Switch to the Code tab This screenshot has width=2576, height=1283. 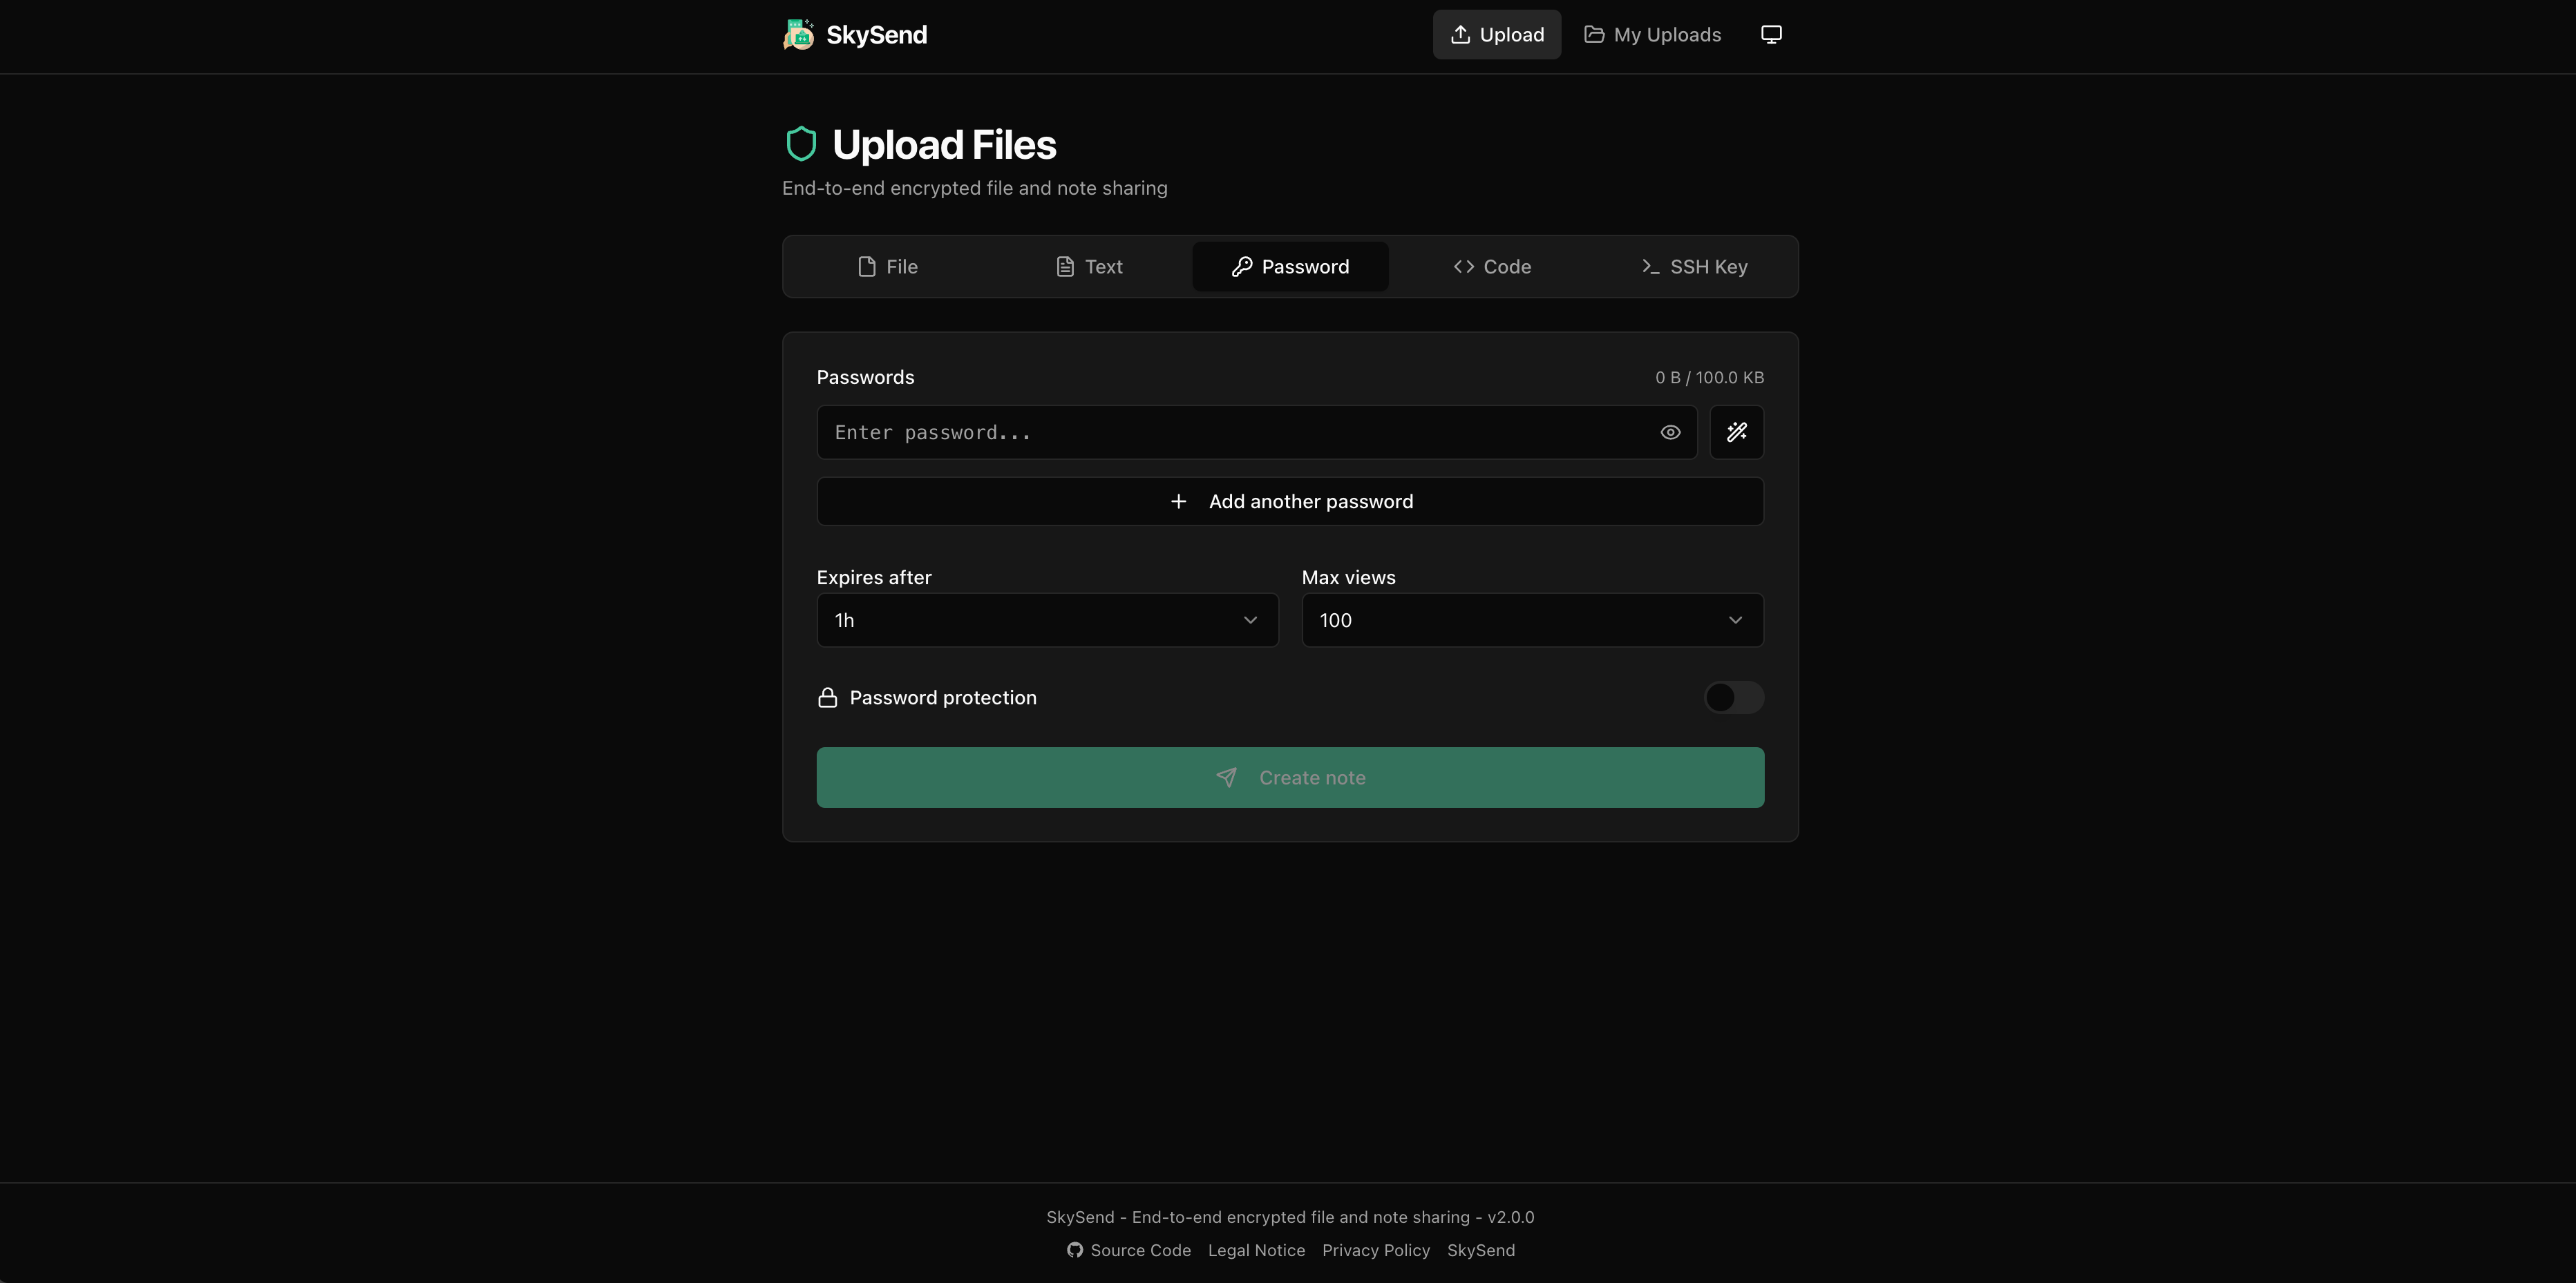tap(1491, 267)
